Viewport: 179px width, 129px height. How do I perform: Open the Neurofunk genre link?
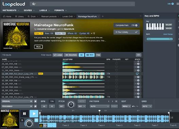click(x=69, y=29)
